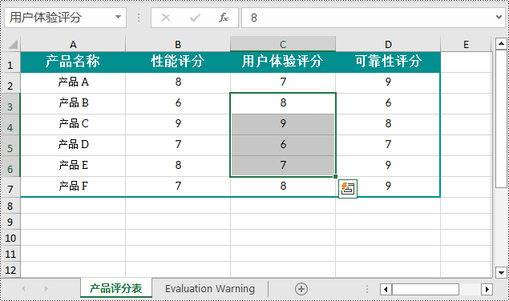Select 产品 B's 用户体验评分 cell with 8

[283, 103]
